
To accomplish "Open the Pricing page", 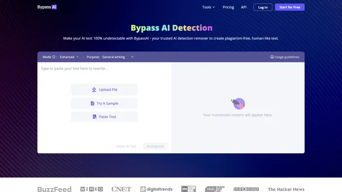I will click(228, 7).
